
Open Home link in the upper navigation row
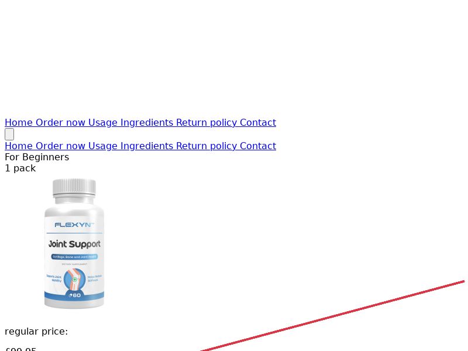[19, 122]
